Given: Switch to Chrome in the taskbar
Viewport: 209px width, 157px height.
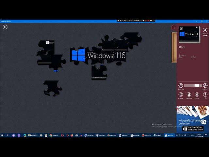Looking at the screenshot, I should click(x=54, y=135).
